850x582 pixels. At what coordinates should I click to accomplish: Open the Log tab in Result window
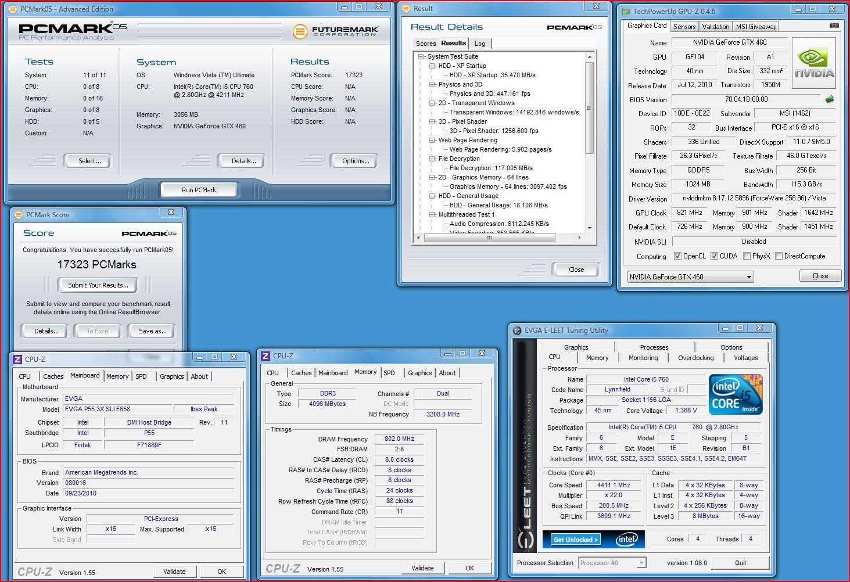click(480, 44)
